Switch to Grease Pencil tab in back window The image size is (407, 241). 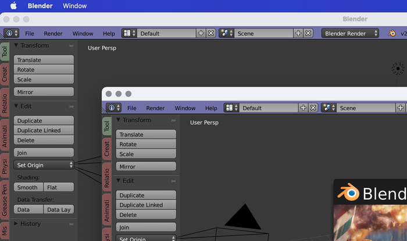click(5, 200)
